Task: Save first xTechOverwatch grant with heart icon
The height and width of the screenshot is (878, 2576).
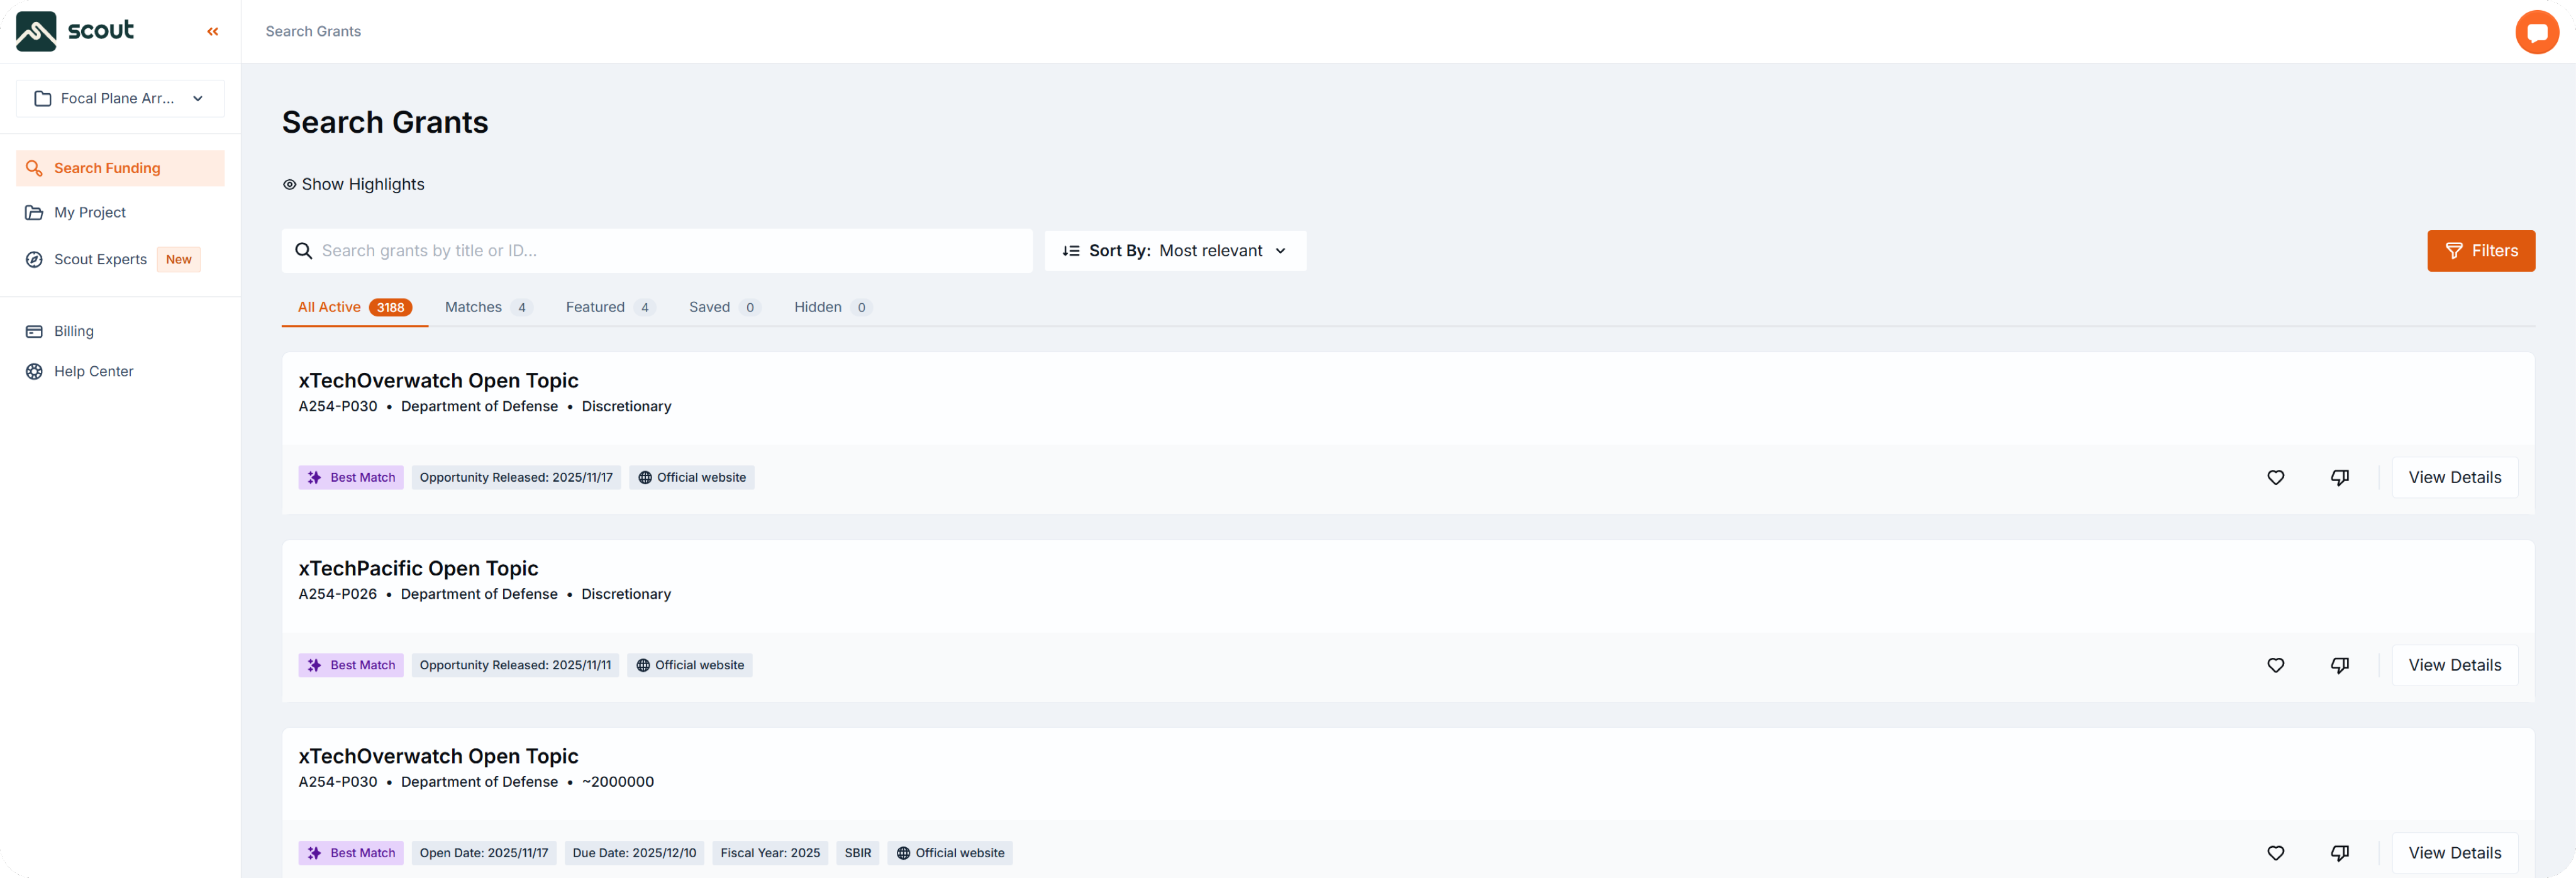Action: (2275, 478)
